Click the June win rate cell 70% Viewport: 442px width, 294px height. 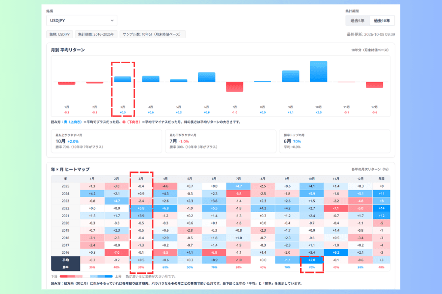click(214, 267)
